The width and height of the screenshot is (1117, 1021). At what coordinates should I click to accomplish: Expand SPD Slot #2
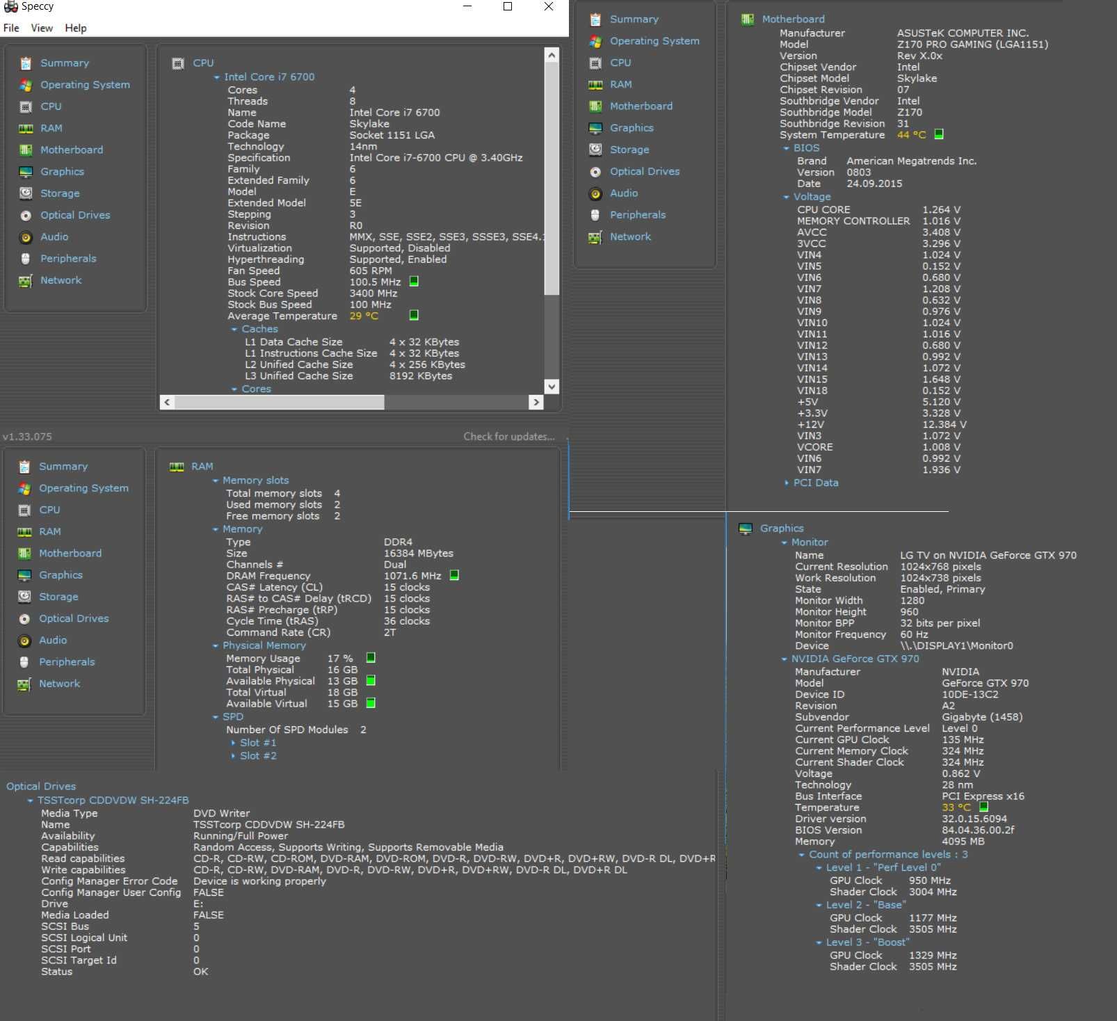233,756
